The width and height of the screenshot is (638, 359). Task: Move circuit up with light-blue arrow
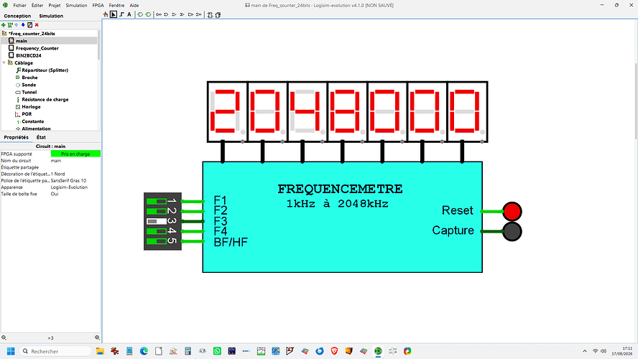coord(17,25)
